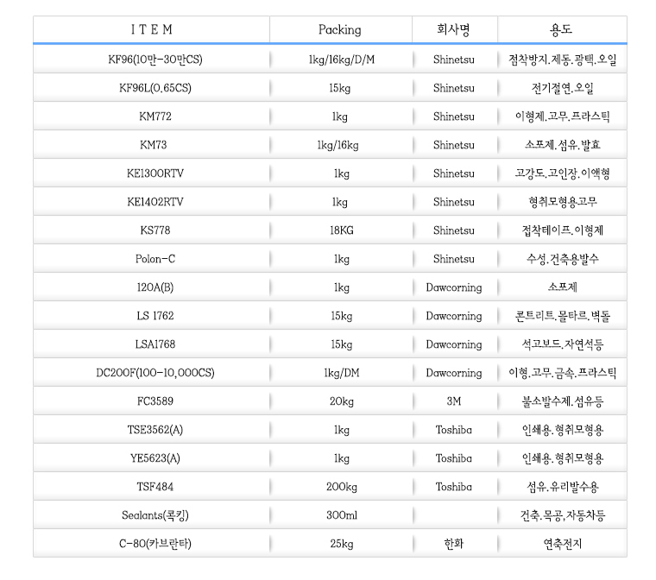Screen dimensions: 656x580
Task: Click the KM73 product name
Action: [153, 145]
